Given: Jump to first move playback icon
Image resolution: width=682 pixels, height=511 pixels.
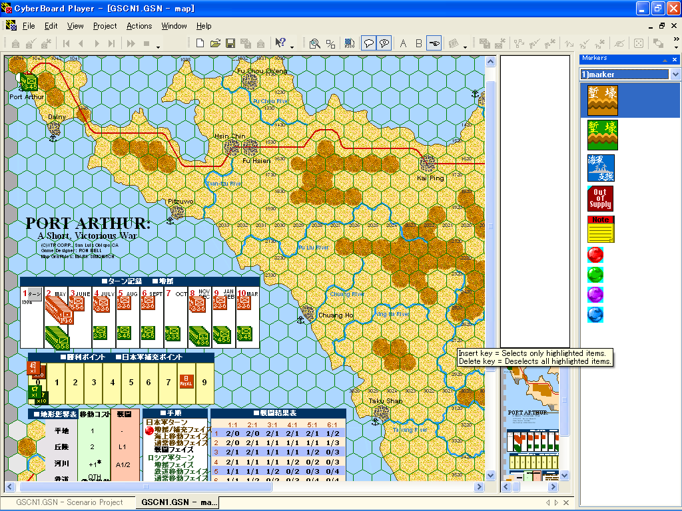Looking at the screenshot, I should (66, 43).
